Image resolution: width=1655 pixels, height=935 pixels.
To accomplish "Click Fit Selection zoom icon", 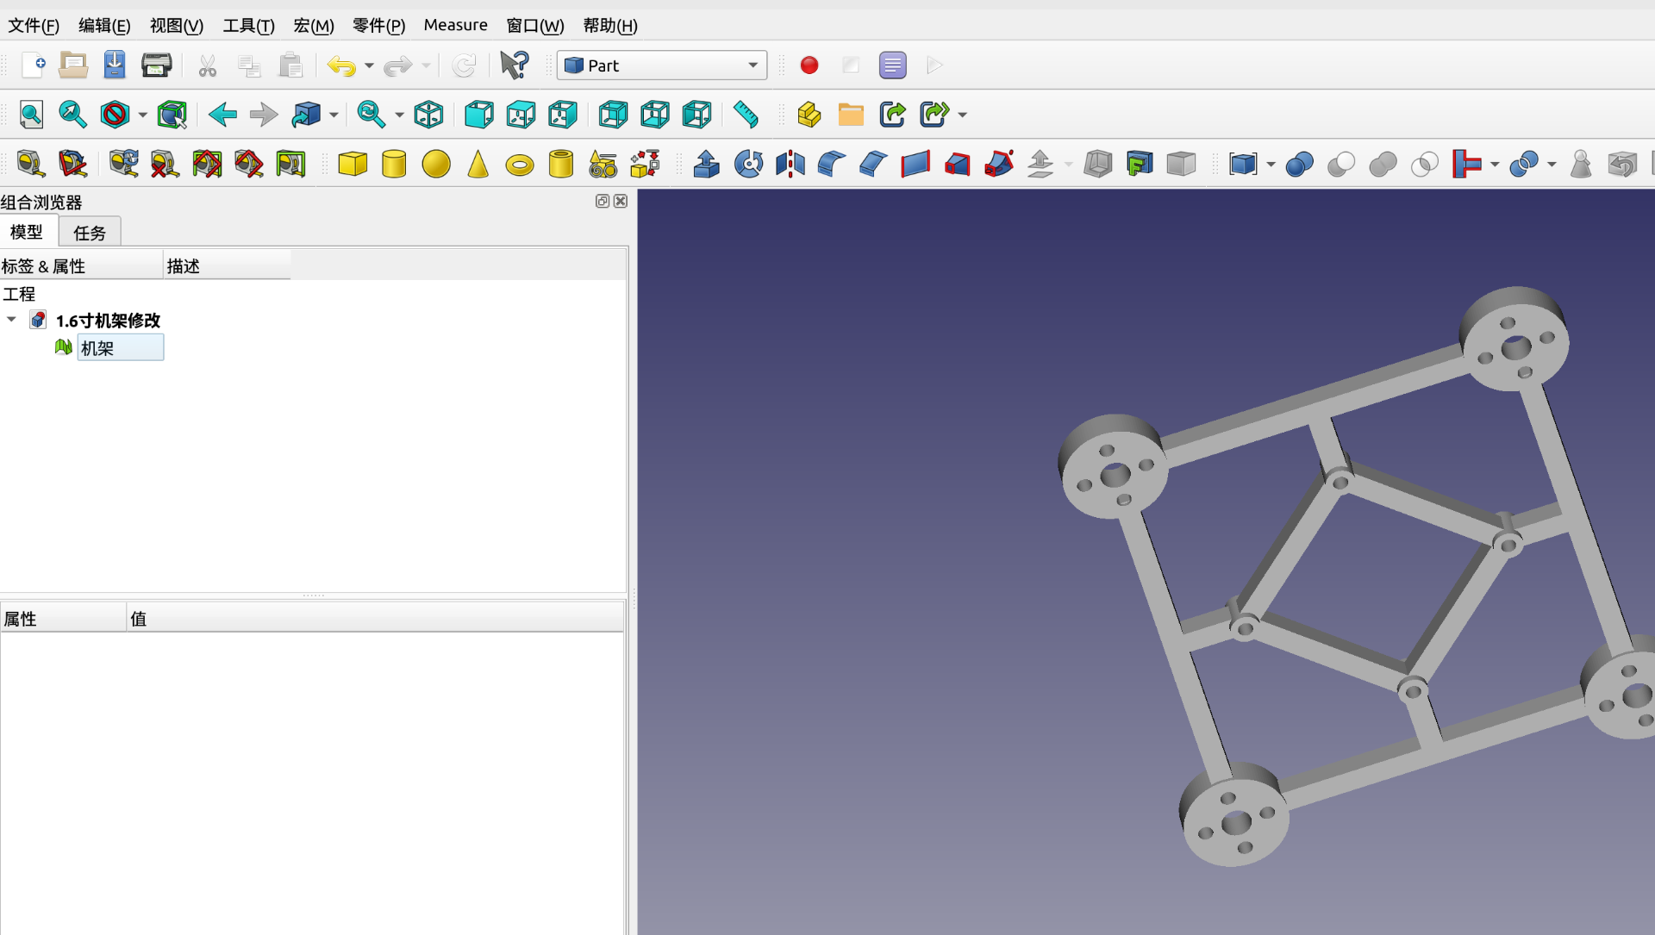I will coord(72,115).
